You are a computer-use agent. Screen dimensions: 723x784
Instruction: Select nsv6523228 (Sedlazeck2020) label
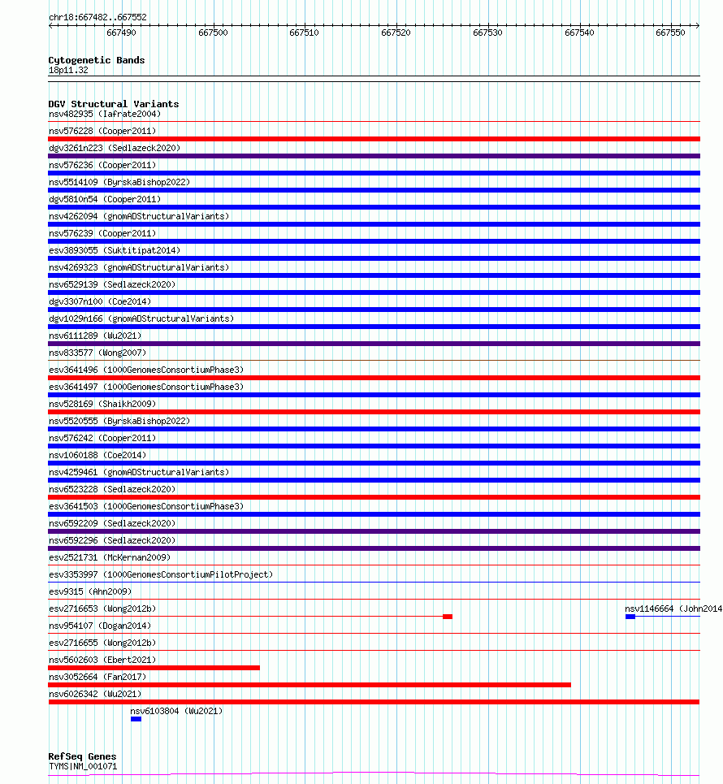coord(112,489)
